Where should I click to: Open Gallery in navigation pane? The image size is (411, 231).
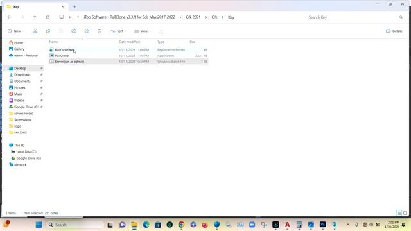[17, 49]
